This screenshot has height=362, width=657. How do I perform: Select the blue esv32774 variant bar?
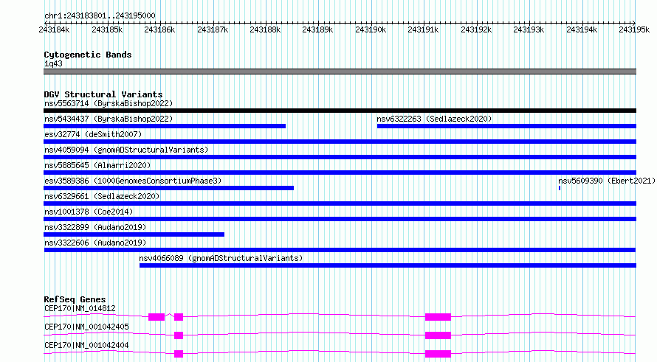(x=340, y=142)
